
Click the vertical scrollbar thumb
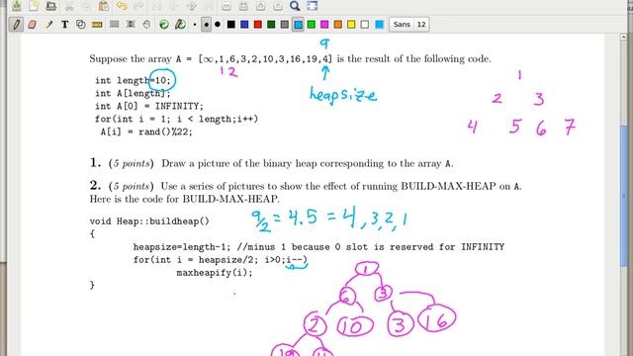pyautogui.click(x=624, y=196)
